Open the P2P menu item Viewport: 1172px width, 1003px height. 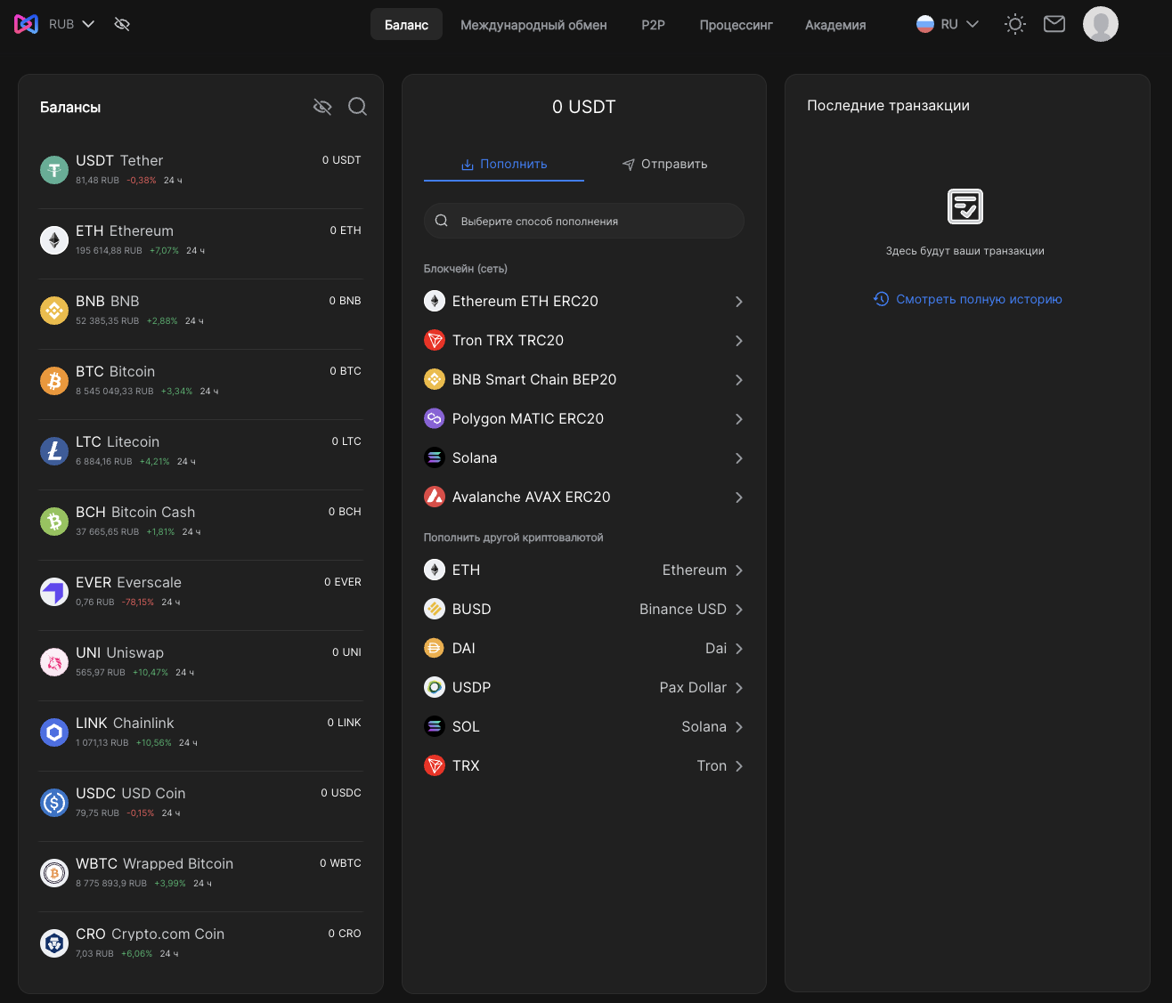[x=653, y=25]
